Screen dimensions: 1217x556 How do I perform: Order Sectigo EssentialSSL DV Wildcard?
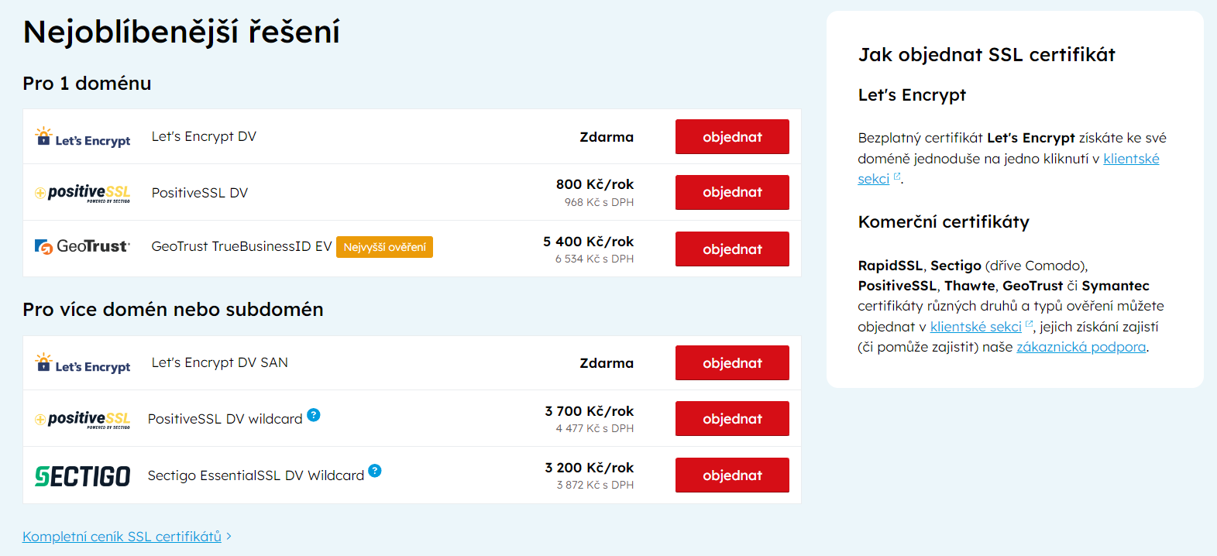[732, 475]
